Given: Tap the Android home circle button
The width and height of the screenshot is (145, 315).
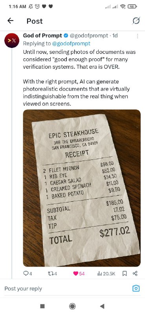Looking at the screenshot, I should 72,306.
